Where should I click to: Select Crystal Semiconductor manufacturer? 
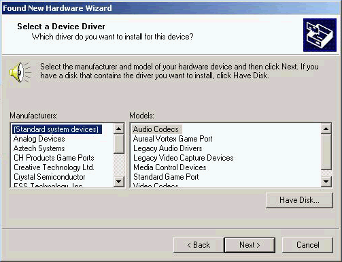pos(50,177)
